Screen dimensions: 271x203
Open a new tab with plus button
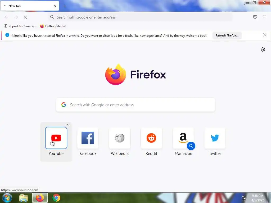[x=65, y=6]
